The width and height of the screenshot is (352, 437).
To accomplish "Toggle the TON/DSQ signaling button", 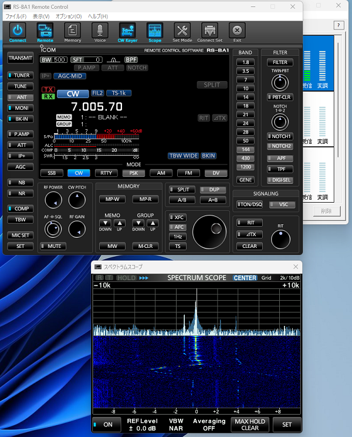I will pos(249,204).
